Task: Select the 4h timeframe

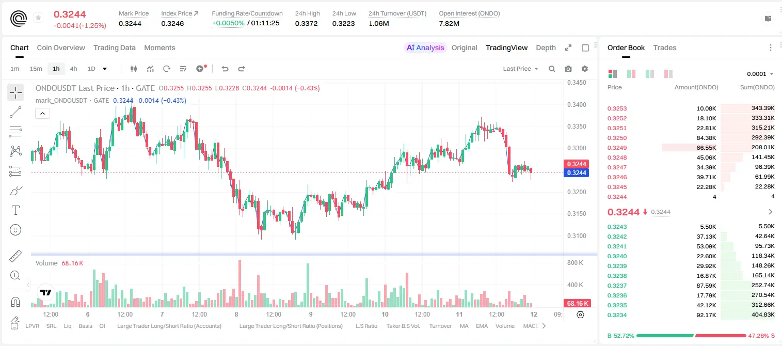Action: click(73, 69)
